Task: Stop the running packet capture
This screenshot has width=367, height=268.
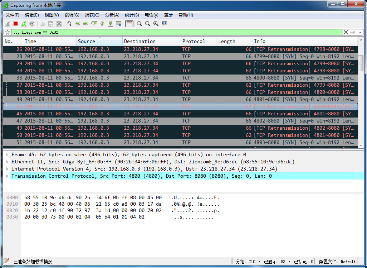Action: (16, 24)
